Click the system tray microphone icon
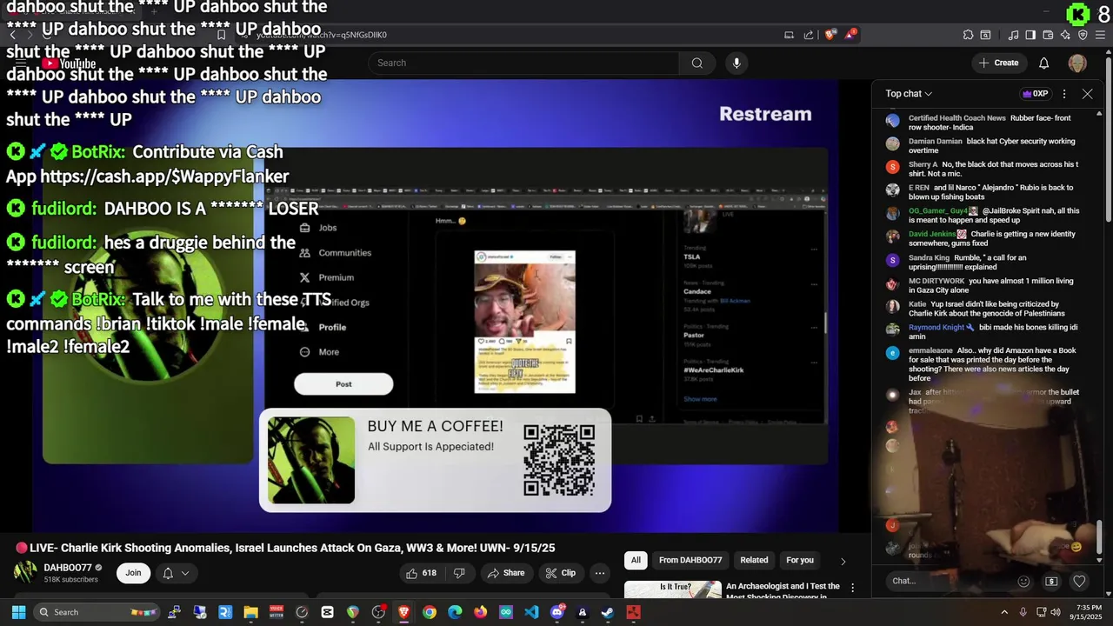Viewport: 1113px width, 626px height. pyautogui.click(x=1023, y=612)
